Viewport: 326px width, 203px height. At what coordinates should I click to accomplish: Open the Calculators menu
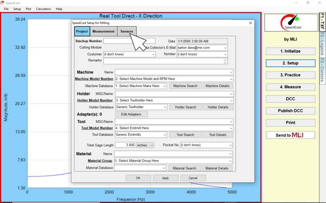pos(43,9)
